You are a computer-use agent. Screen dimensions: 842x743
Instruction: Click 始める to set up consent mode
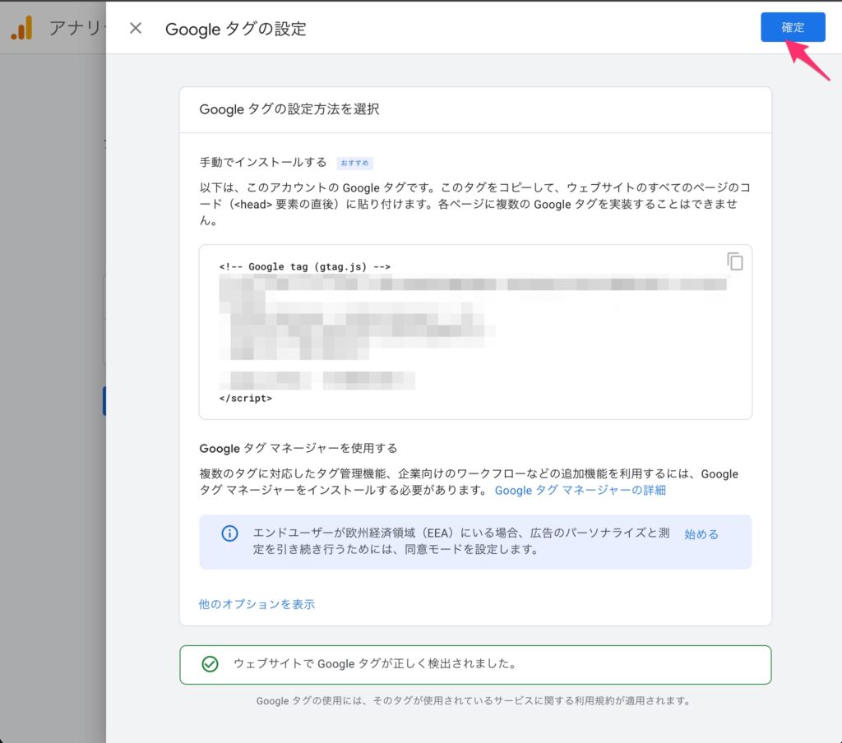pyautogui.click(x=701, y=533)
